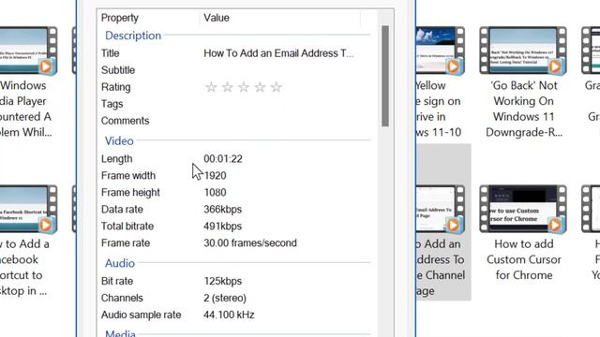Select the Frame rate property row
Image resolution: width=600 pixels, height=337 pixels.
pyautogui.click(x=235, y=242)
